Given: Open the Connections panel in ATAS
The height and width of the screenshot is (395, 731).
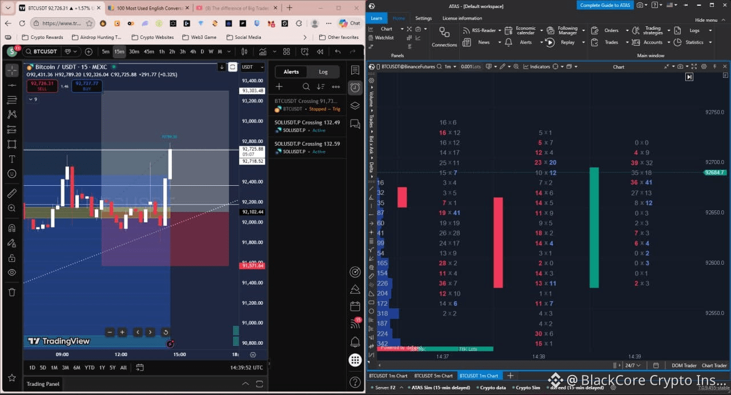Looking at the screenshot, I should [444, 37].
